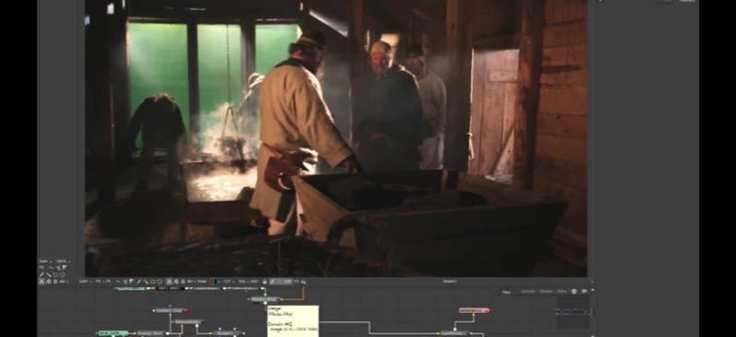Switch to the Console tab
This screenshot has height=337, width=736.
point(528,292)
